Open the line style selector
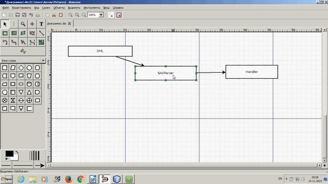Screen dimensions: 328x184 (23, 166)
